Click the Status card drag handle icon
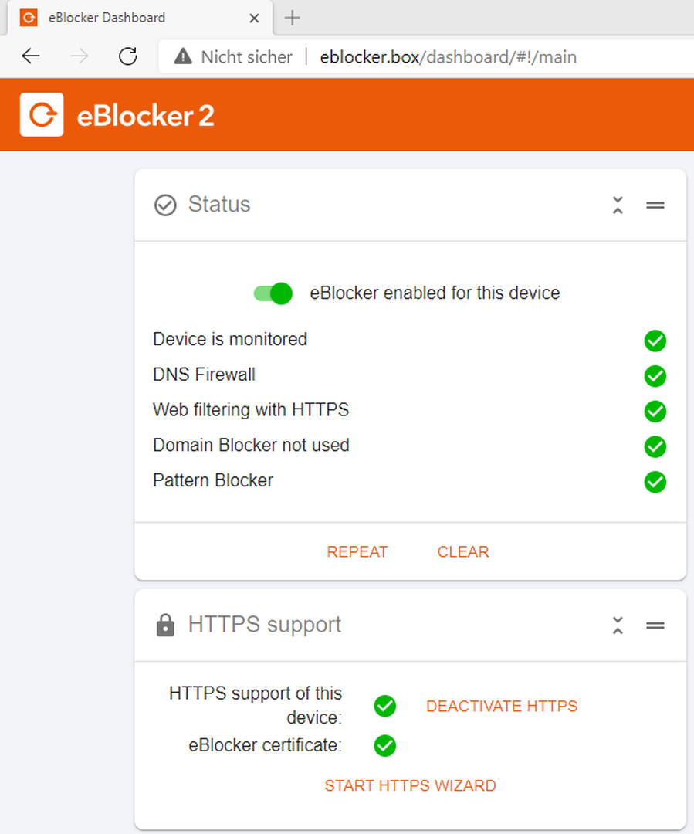 [x=655, y=205]
